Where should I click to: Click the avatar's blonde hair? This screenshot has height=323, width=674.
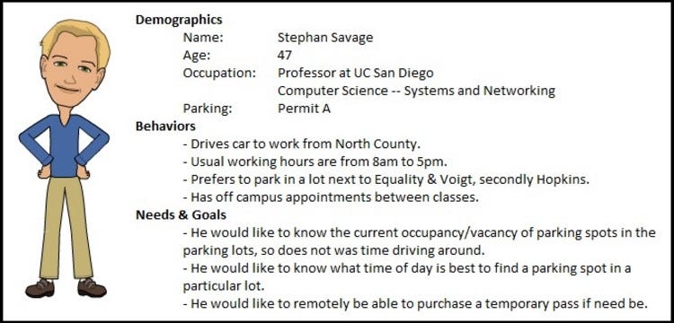[75, 39]
